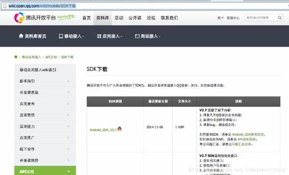Image resolution: width=289 pixels, height=175 pixels.
Task: Open API调用说明 link
Action: (246, 139)
